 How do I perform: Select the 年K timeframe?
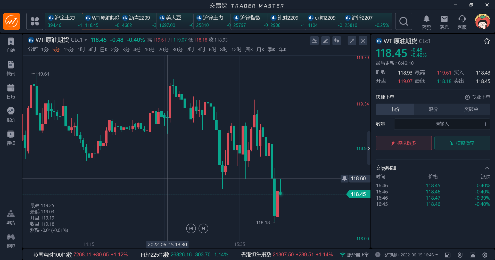coord(283,49)
